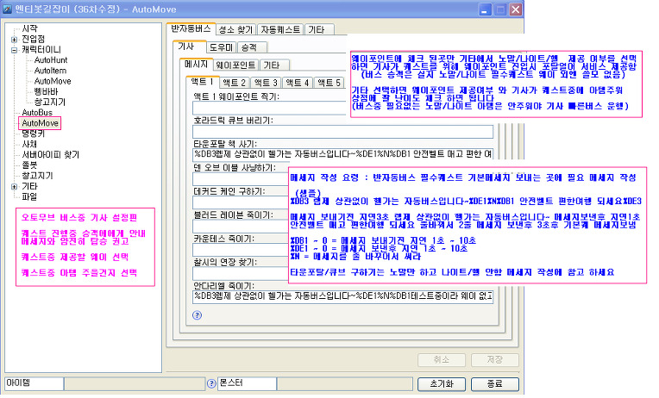659x398 pixels.
Task: Select AutoHunt under 캐릭터이니
Action: [x=50, y=60]
